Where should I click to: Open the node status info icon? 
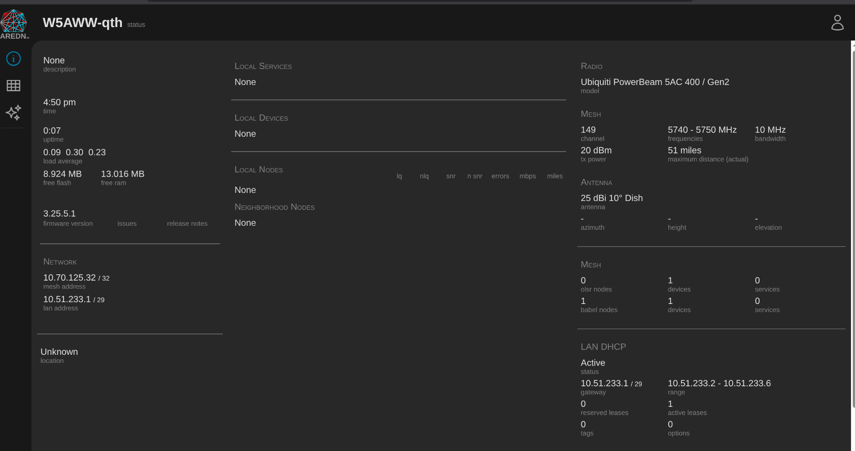click(x=13, y=58)
